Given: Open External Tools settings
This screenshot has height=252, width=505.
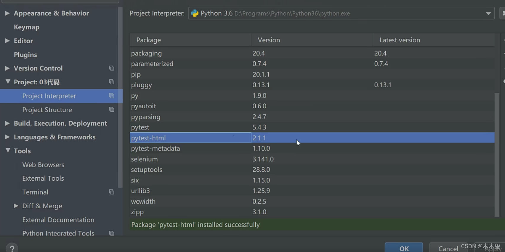Looking at the screenshot, I should click(43, 178).
